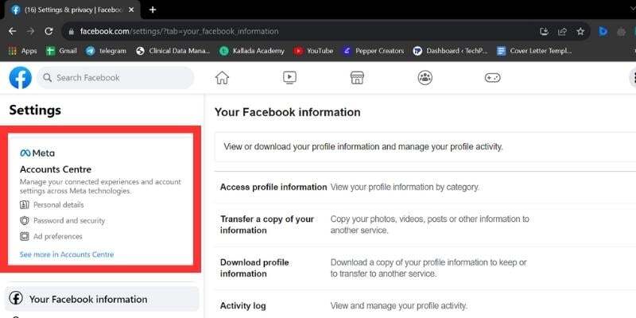
Task: Click the share page icon in address bar
Action: tap(562, 31)
